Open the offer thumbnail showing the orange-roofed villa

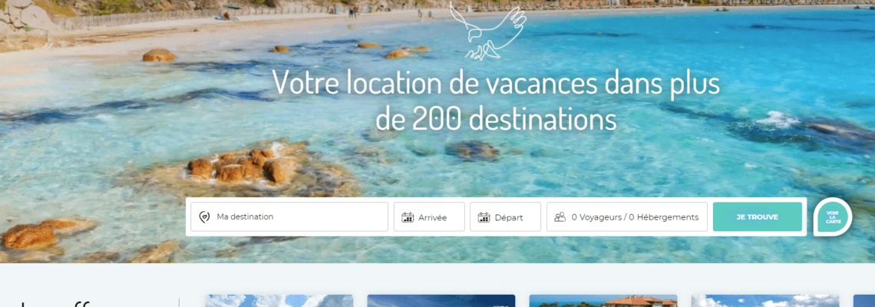coord(603,301)
